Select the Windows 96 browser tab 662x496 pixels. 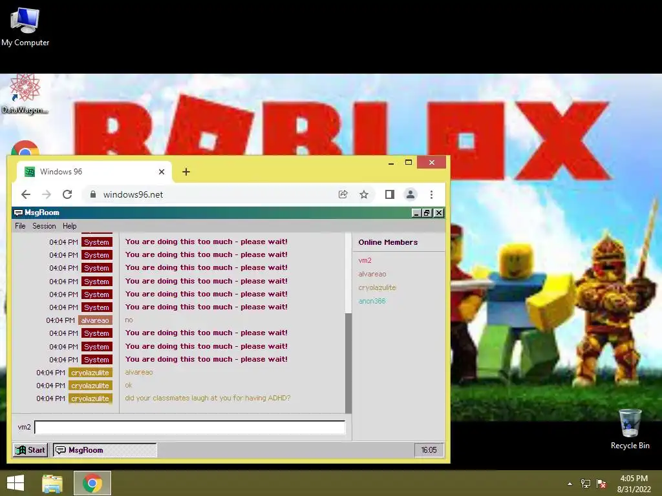pyautogui.click(x=94, y=172)
